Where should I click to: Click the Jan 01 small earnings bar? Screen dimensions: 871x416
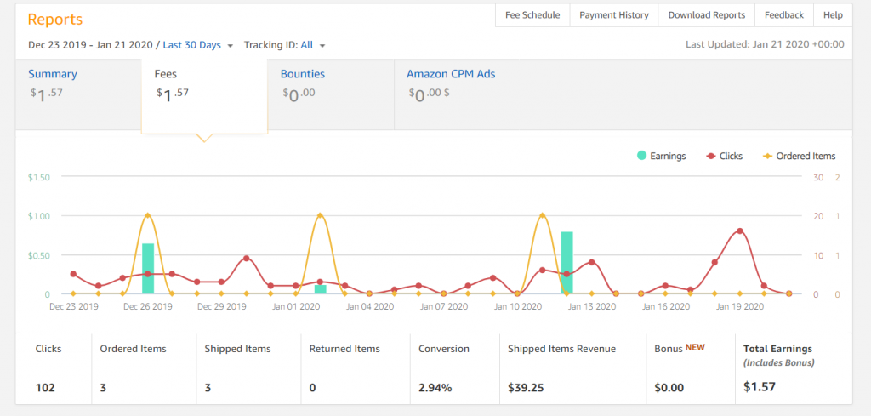click(321, 289)
